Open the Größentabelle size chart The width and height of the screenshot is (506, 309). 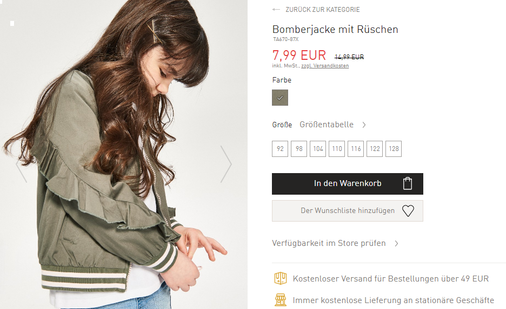(x=327, y=125)
